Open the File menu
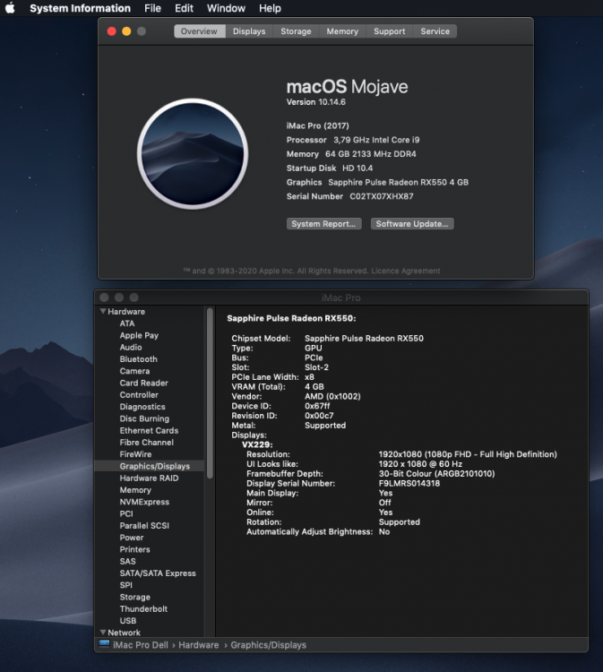Viewport: 603px width, 672px height. [152, 8]
